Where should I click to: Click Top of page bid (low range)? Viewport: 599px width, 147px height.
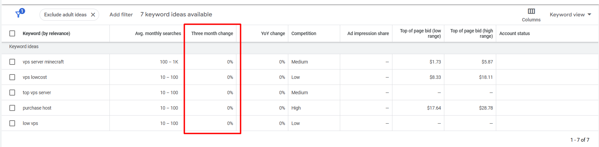[x=420, y=33]
